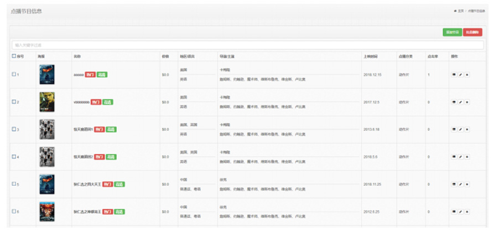Click the view details icon in row 6
Viewport: 504px width, 237px height.
click(454, 212)
